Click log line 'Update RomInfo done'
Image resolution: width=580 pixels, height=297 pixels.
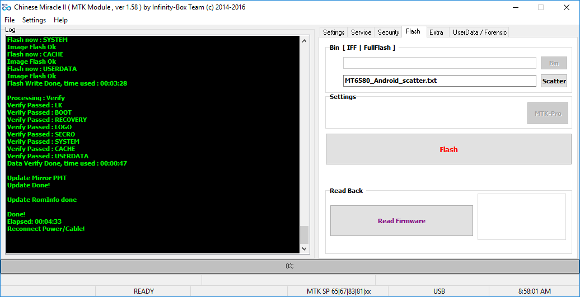pos(42,200)
